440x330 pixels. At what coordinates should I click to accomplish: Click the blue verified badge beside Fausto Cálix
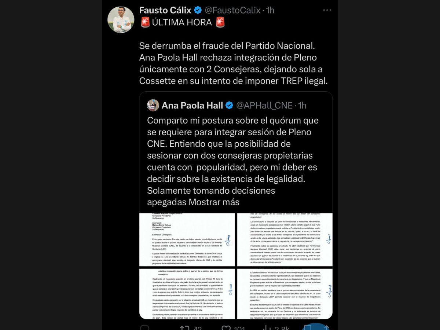pos(198,10)
